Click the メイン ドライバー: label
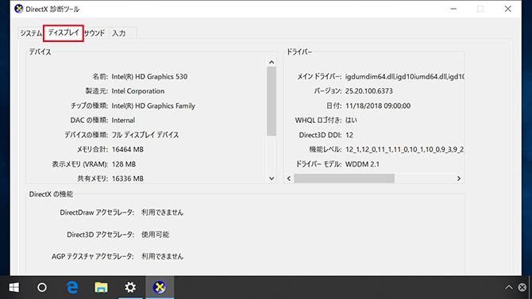Viewport: 532px width, 299px height. (x=319, y=77)
